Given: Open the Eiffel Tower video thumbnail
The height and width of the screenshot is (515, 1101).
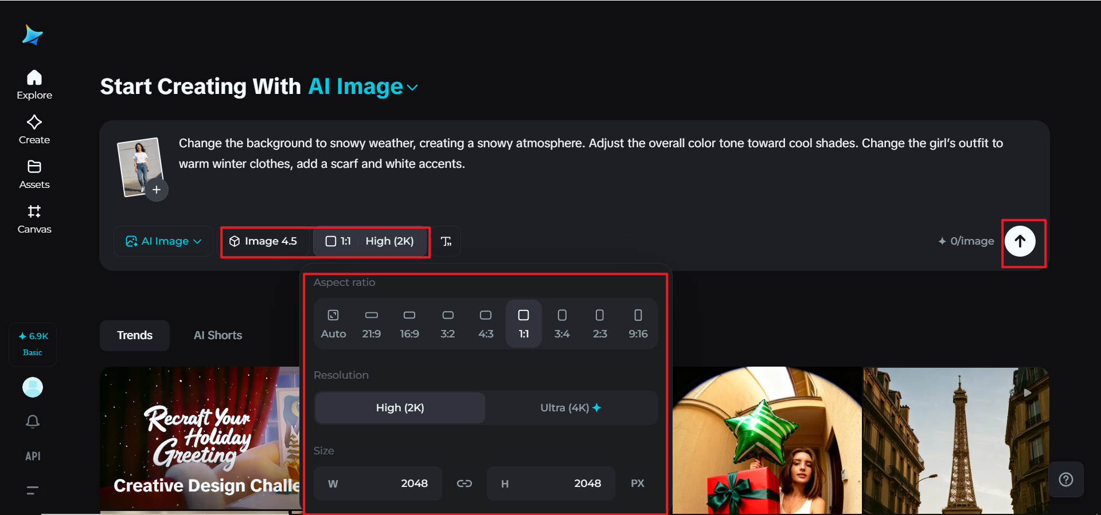Looking at the screenshot, I should click(956, 440).
